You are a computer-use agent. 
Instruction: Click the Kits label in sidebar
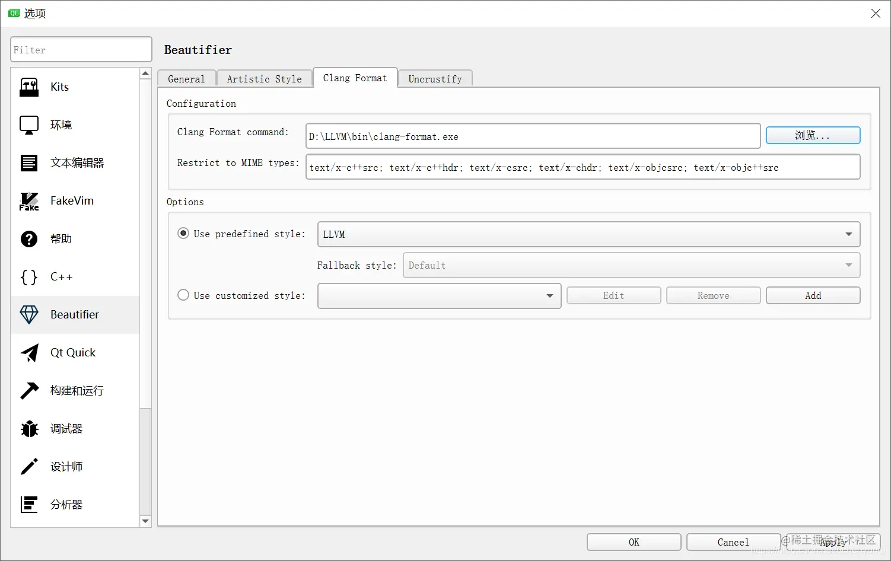coord(59,87)
